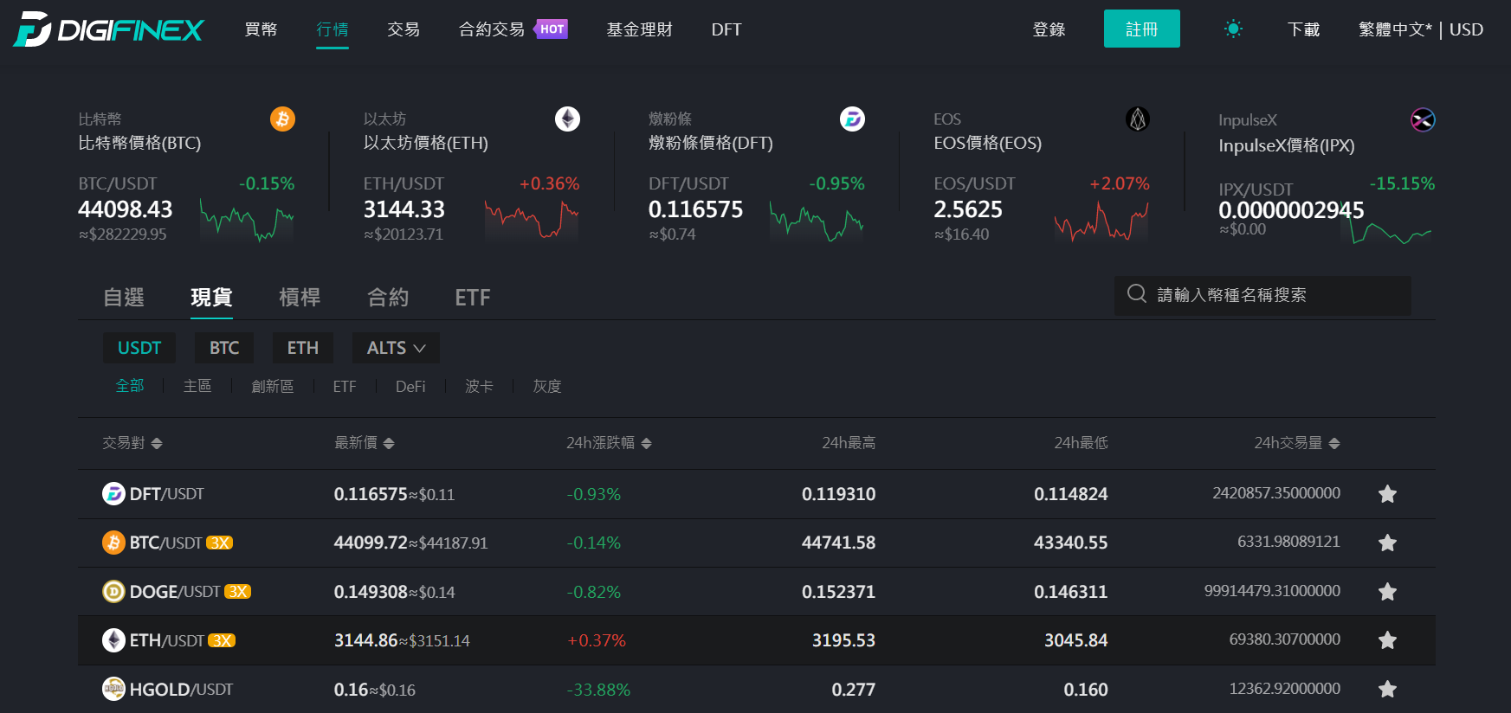Open the EOS/USDT sparkline chart
1511x713 pixels.
tap(1101, 220)
